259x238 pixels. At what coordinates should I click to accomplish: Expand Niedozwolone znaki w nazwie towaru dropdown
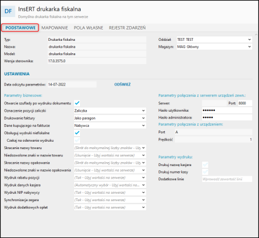coord(110,155)
